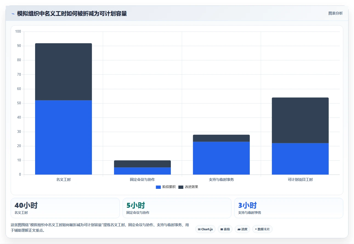Screen dimensions: 354x244
Task: Click the dark segment of 固定会议与协作 bar
Action: [x=142, y=164]
